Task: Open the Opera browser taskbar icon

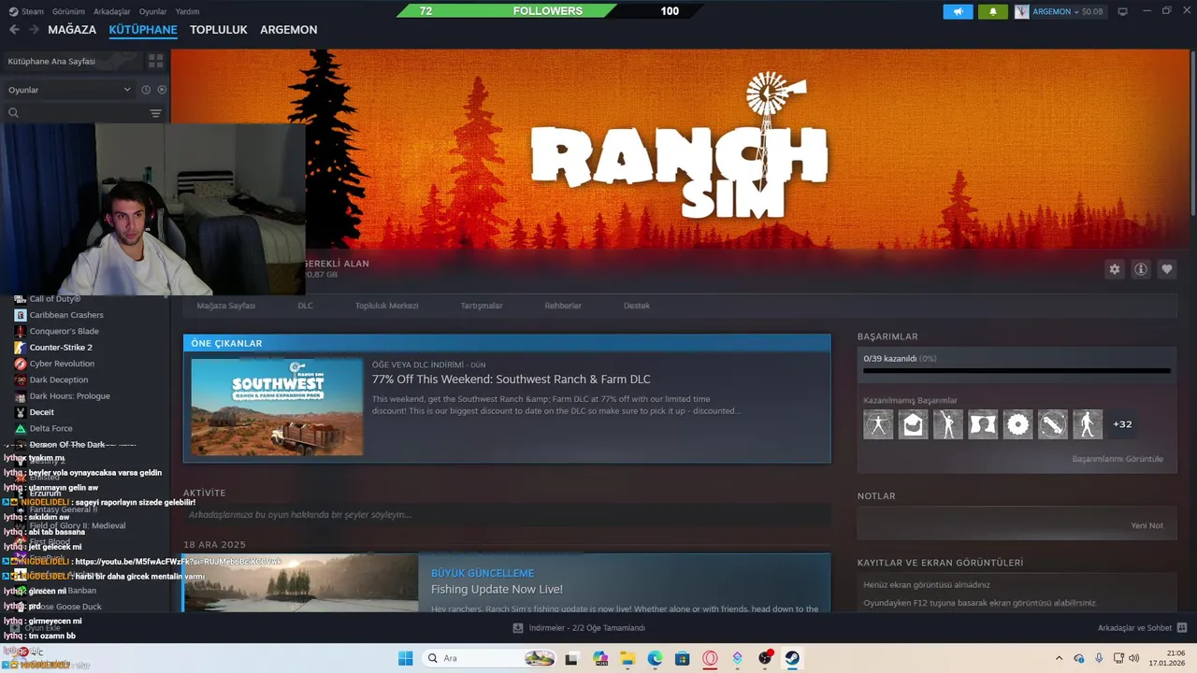Action: (x=711, y=658)
